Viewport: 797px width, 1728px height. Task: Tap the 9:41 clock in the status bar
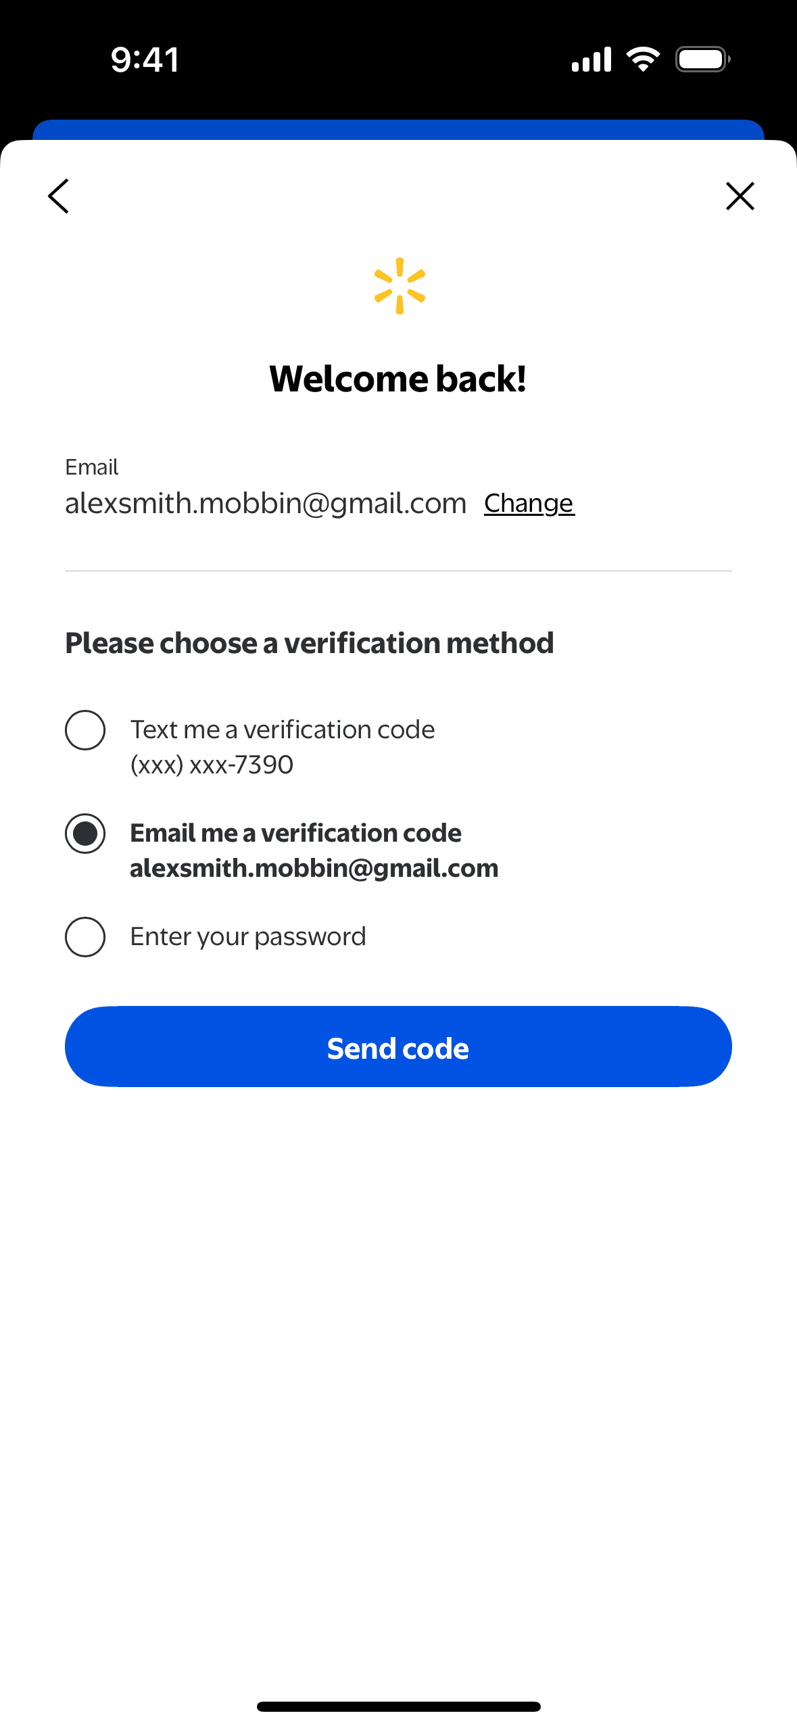(145, 59)
